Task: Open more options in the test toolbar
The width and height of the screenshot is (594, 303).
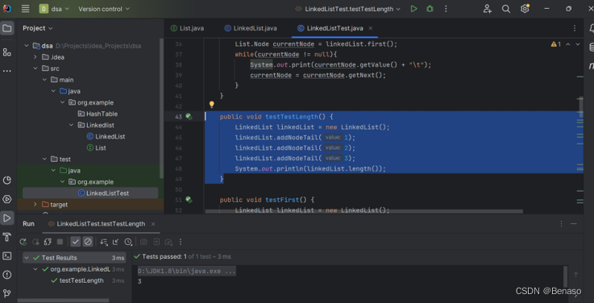Action: tap(181, 242)
